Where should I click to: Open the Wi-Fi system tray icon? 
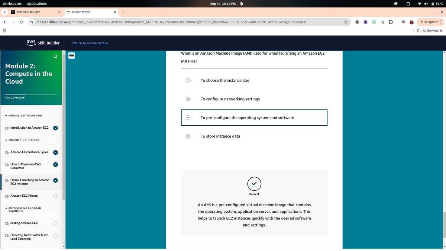(x=420, y=4)
